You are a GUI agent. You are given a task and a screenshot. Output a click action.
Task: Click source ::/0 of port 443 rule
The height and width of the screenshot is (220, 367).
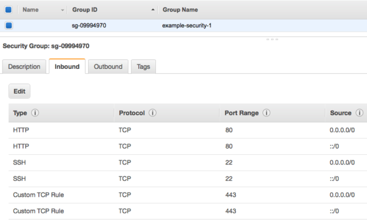pyautogui.click(x=334, y=211)
